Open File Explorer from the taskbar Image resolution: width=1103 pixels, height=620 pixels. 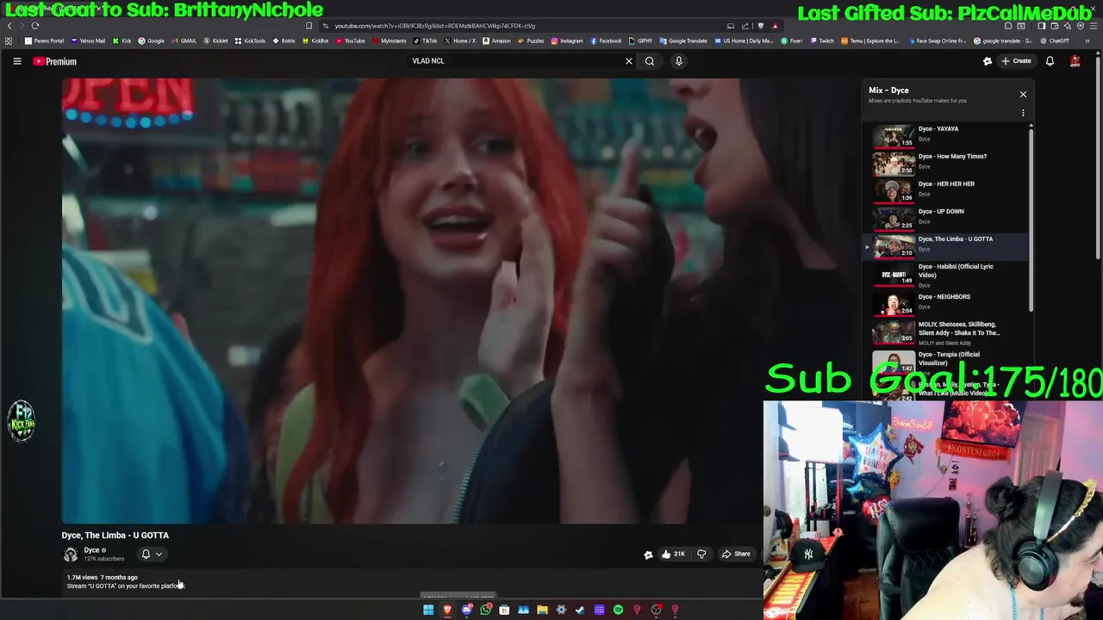[542, 610]
